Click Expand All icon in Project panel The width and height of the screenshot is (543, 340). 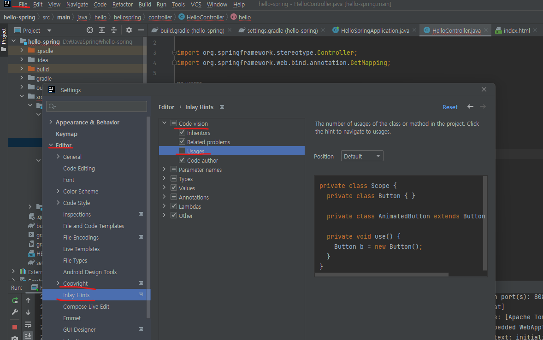(102, 30)
